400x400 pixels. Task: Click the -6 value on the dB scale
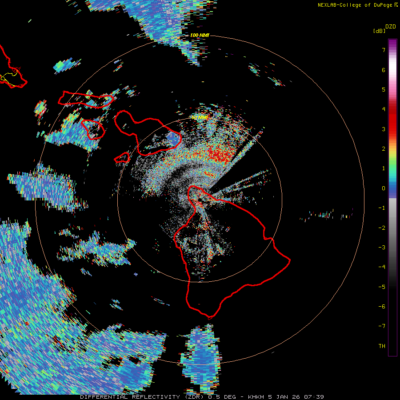click(x=382, y=306)
